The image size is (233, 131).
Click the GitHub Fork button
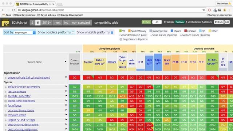tap(219, 22)
